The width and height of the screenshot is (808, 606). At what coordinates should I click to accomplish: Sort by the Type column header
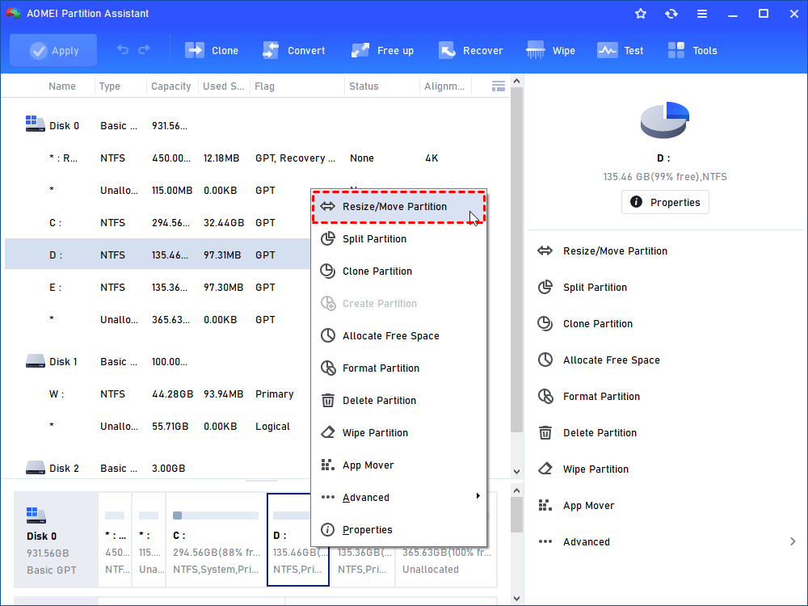(120, 86)
